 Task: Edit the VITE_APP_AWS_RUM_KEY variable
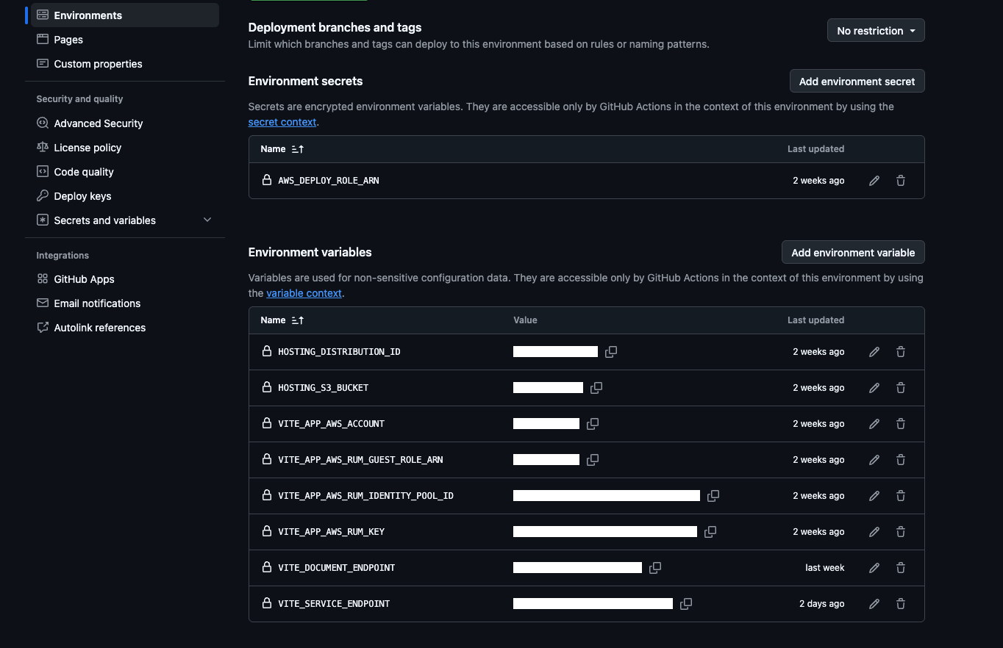tap(874, 532)
